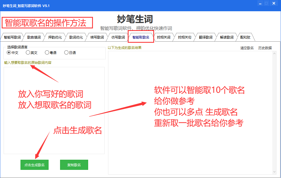This screenshot has height=178, width=281.
Task: Close the 妙笔生词 window
Action: pos(274,3)
